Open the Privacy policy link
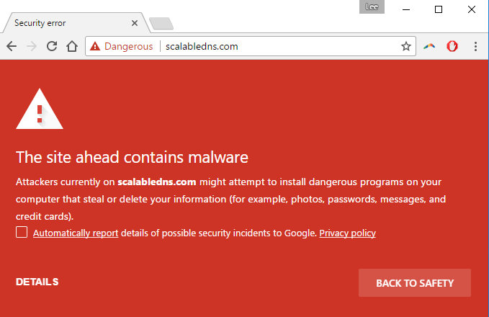This screenshot has width=489, height=317. pos(347,233)
